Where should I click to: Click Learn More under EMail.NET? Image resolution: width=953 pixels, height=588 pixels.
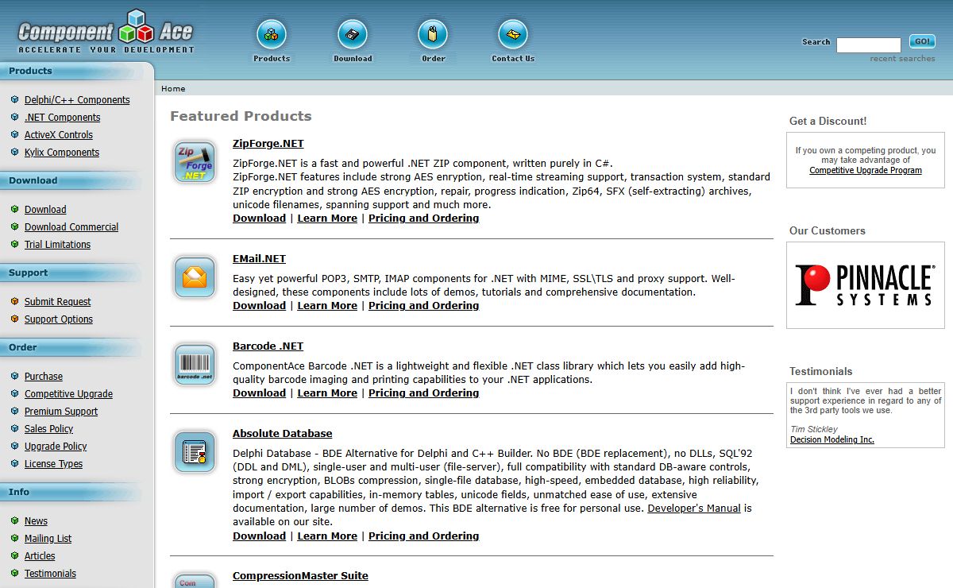327,306
